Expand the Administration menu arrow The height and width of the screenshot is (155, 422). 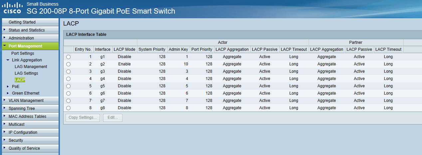pyautogui.click(x=4, y=38)
